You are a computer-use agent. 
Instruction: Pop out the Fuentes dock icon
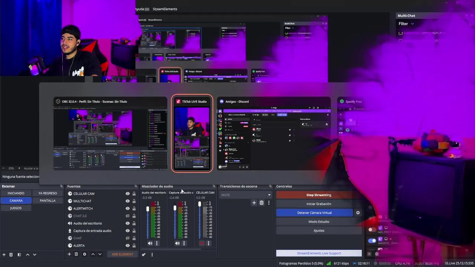point(136,186)
